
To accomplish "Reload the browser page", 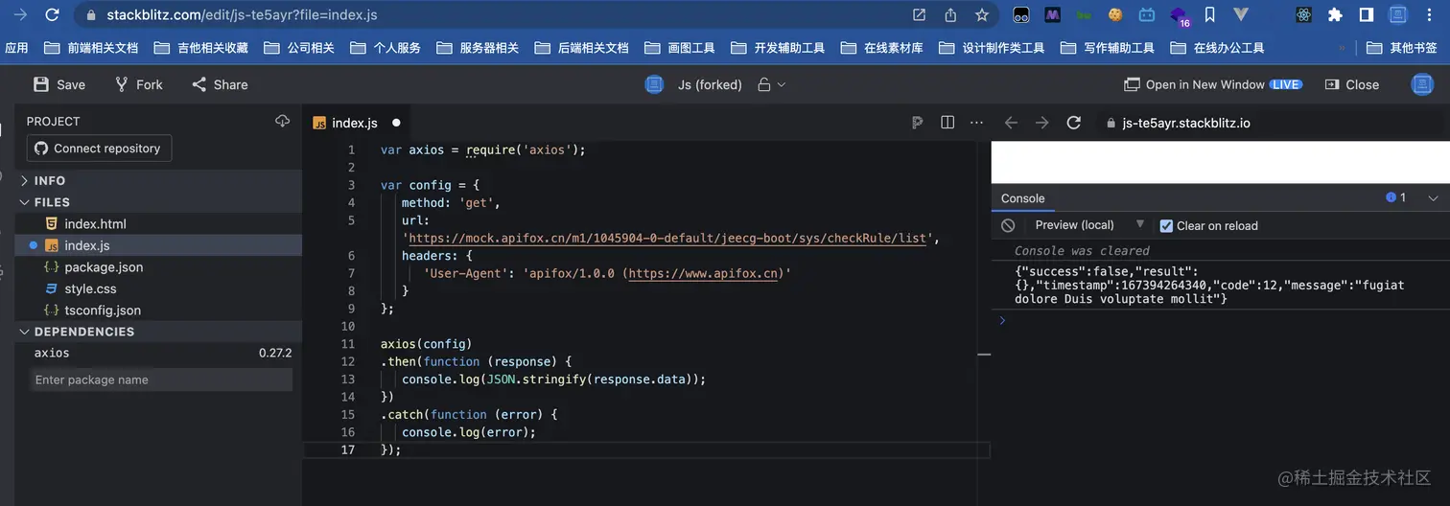I will tap(52, 15).
